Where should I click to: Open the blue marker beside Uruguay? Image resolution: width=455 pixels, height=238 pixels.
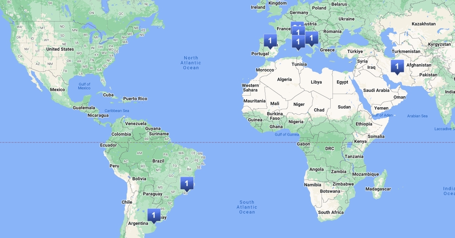(x=154, y=216)
